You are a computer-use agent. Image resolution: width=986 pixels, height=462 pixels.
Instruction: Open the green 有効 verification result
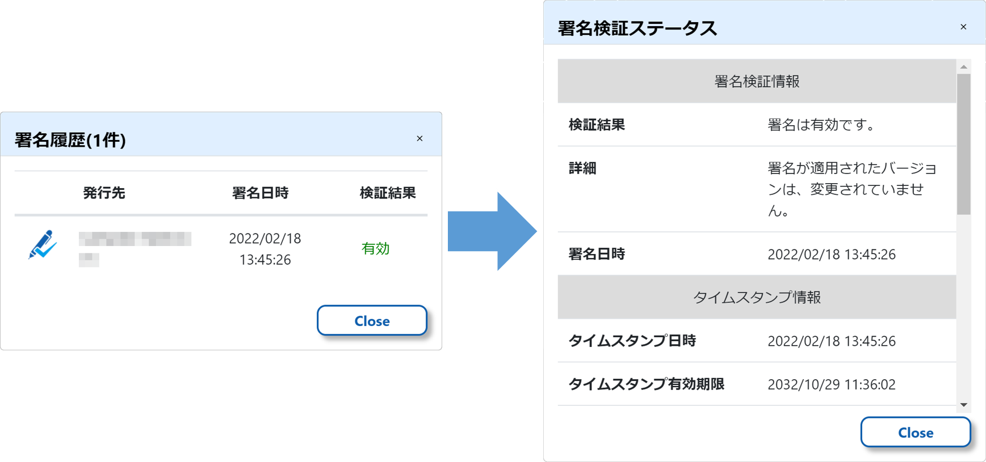coord(375,248)
